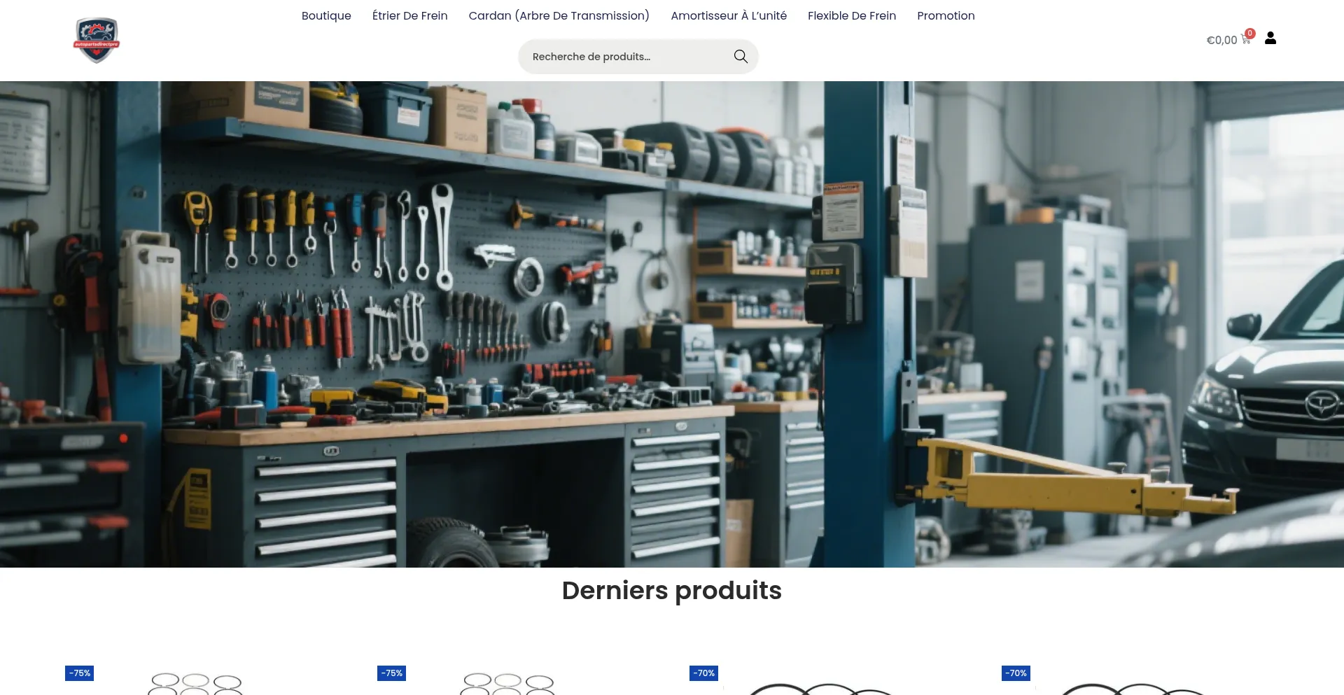Screen dimensions: 1344x695
Task: Click the autopartsdirectpro shield logo
Action: point(97,40)
